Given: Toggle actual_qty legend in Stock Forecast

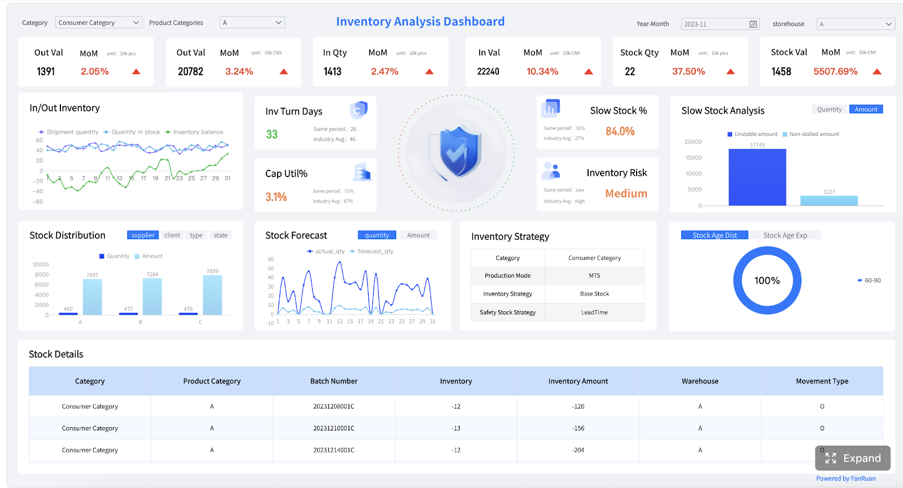Looking at the screenshot, I should click(326, 252).
